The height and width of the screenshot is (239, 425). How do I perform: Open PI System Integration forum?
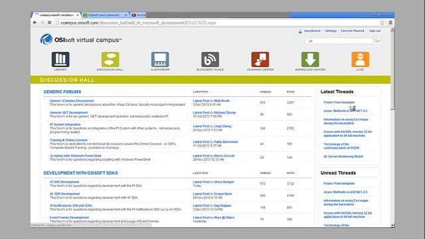[65, 125]
